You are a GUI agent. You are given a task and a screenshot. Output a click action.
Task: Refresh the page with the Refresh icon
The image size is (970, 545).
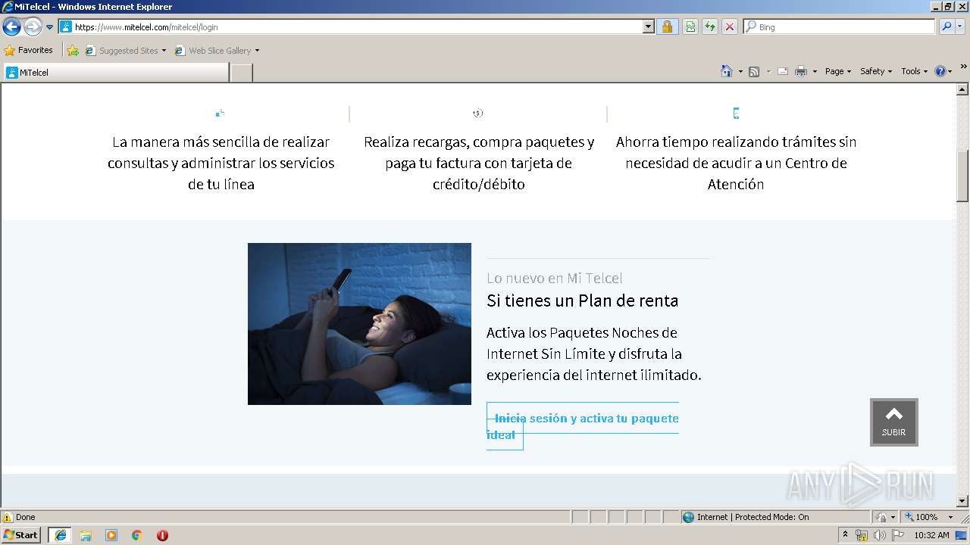coord(710,26)
